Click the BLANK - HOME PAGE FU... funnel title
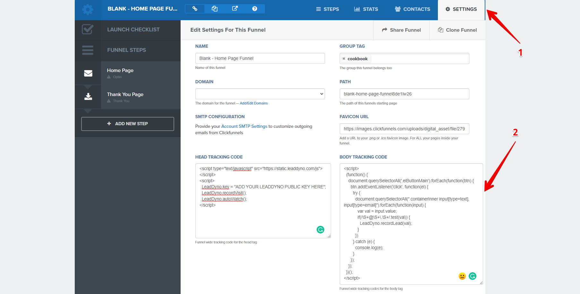580x294 pixels. coord(142,9)
